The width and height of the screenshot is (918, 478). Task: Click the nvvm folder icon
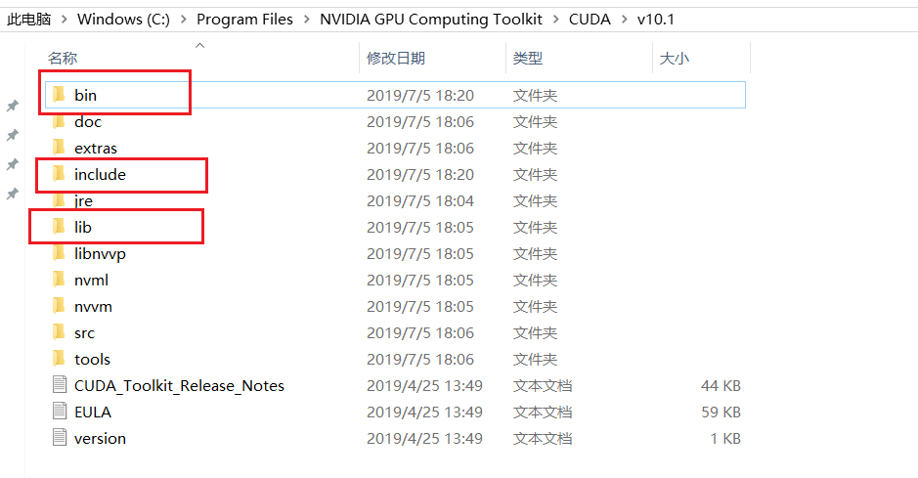click(x=59, y=306)
